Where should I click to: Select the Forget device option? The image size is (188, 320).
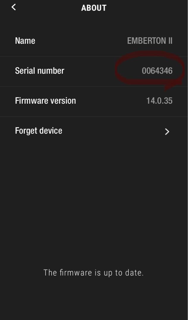[x=94, y=131]
